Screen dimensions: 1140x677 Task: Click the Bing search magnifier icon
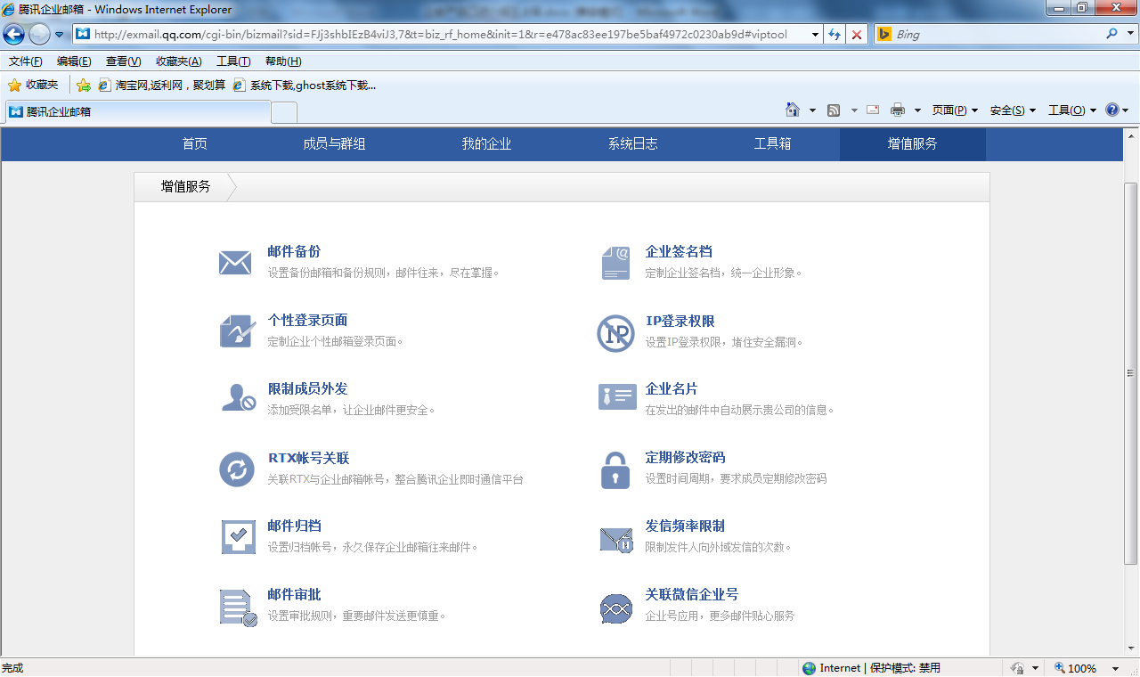[1111, 34]
